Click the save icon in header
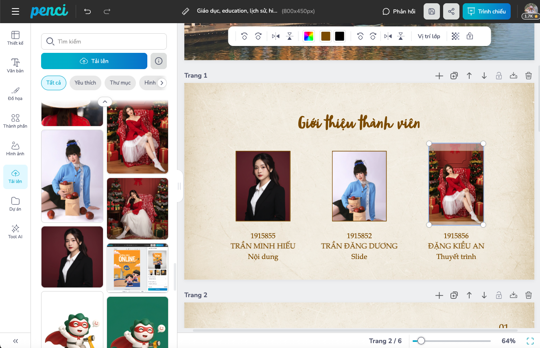Viewport: 540px width, 348px height. (x=432, y=11)
